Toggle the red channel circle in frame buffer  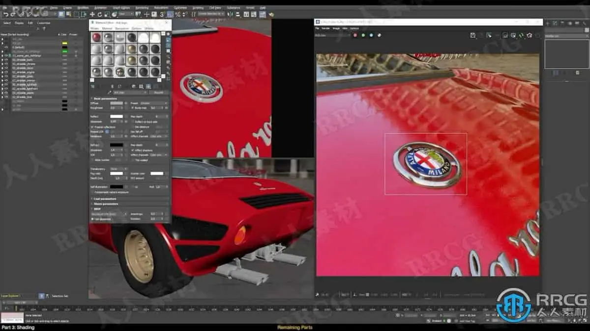tap(355, 35)
